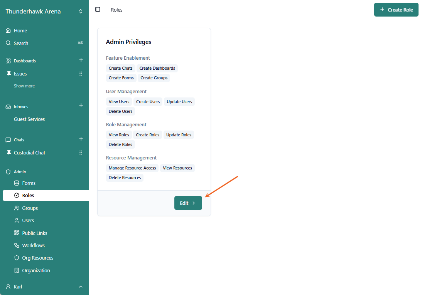
Task: Navigate to Groups in Admin section
Action: 30,208
